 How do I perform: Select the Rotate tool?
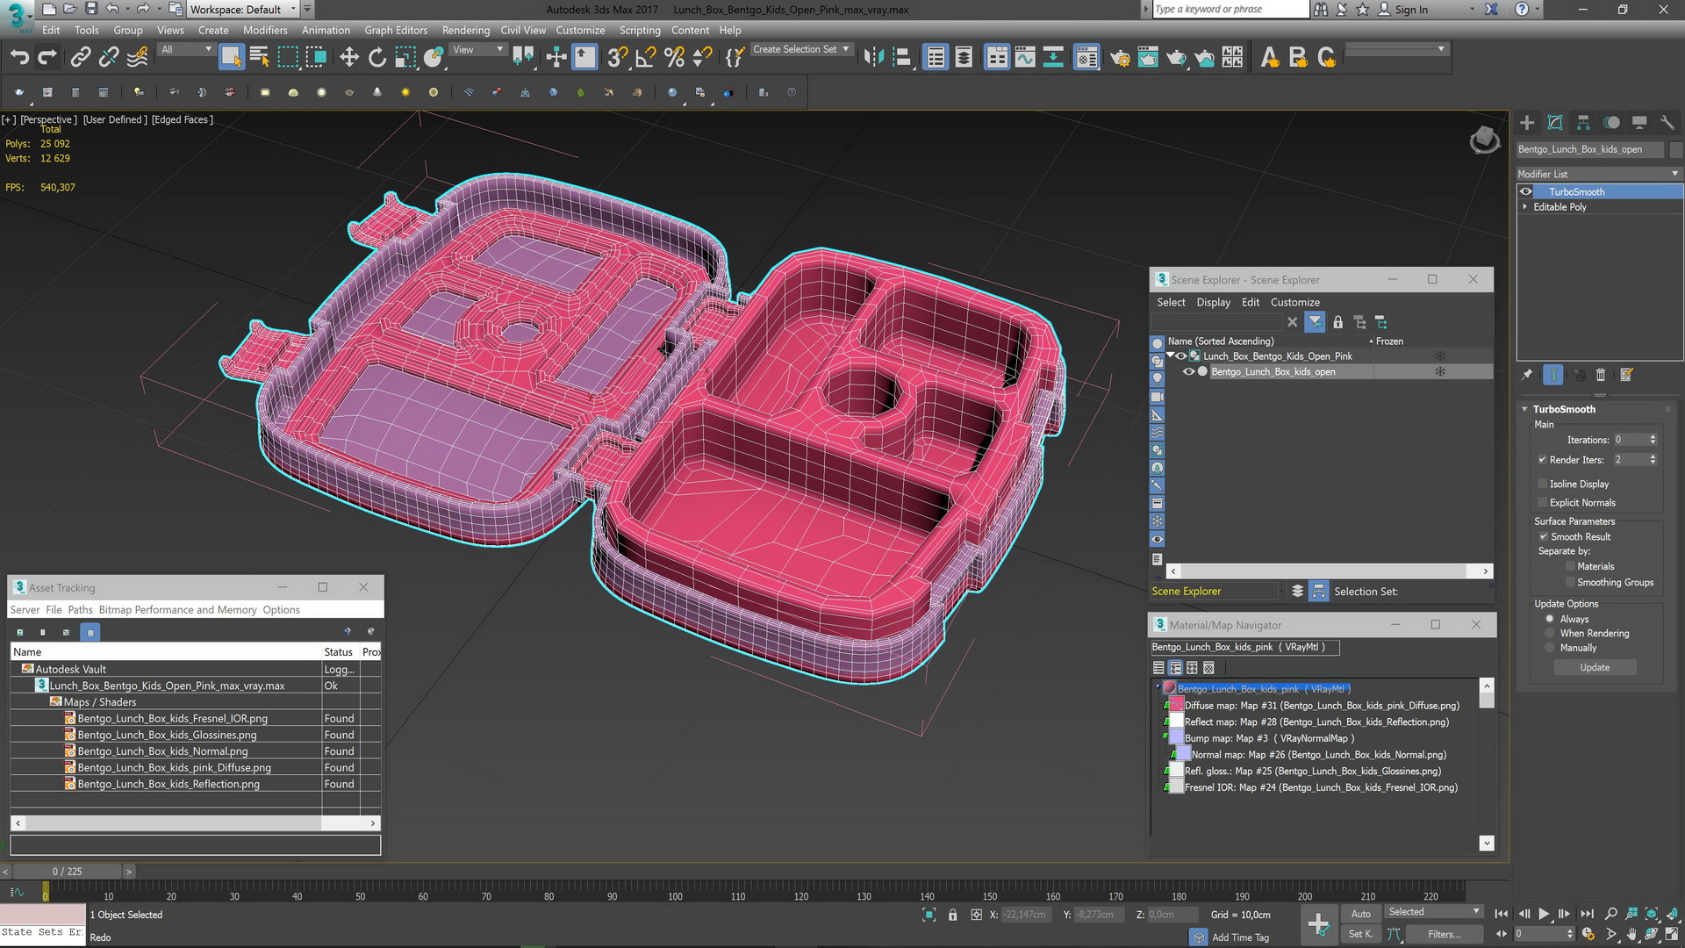click(x=377, y=58)
